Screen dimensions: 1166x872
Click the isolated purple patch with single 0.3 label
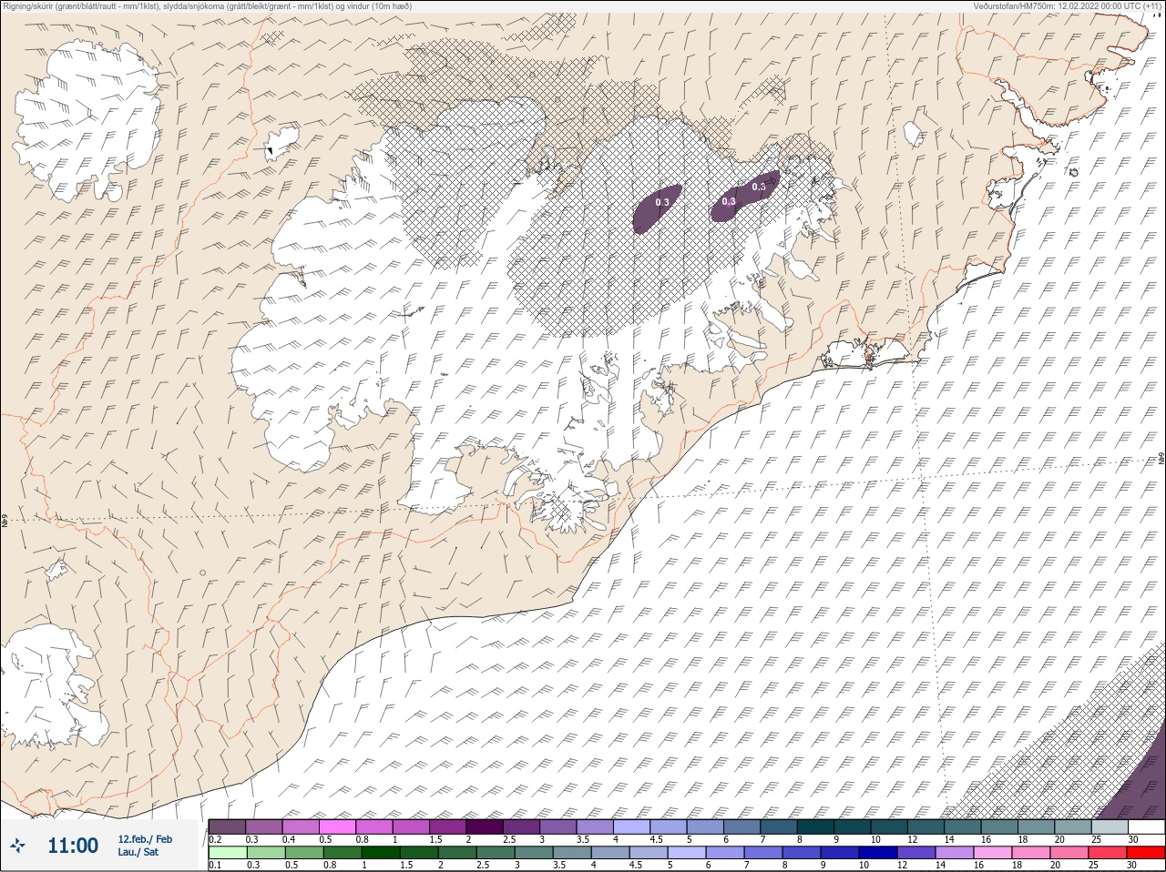(657, 208)
